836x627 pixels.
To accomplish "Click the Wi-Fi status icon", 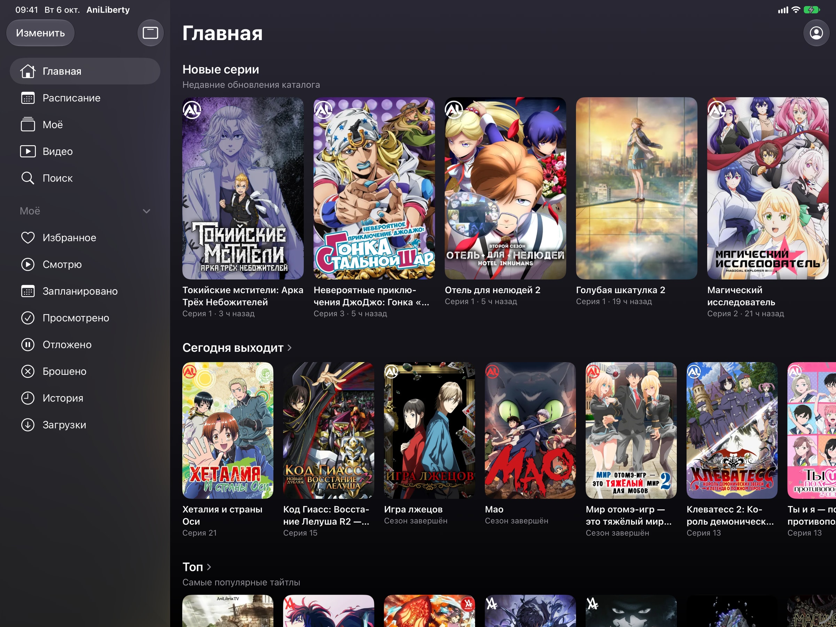I will pyautogui.click(x=796, y=10).
